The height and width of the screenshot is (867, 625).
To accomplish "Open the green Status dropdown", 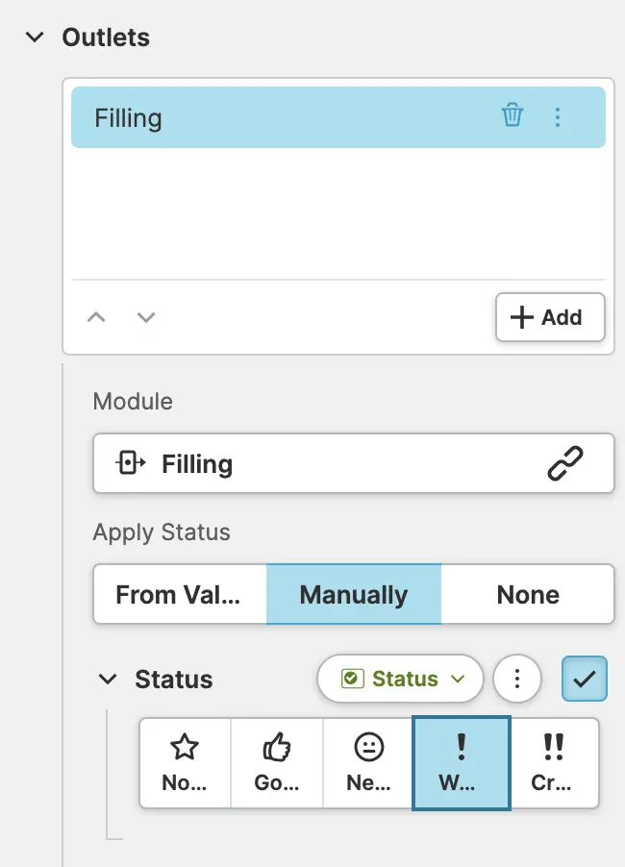I will (401, 680).
